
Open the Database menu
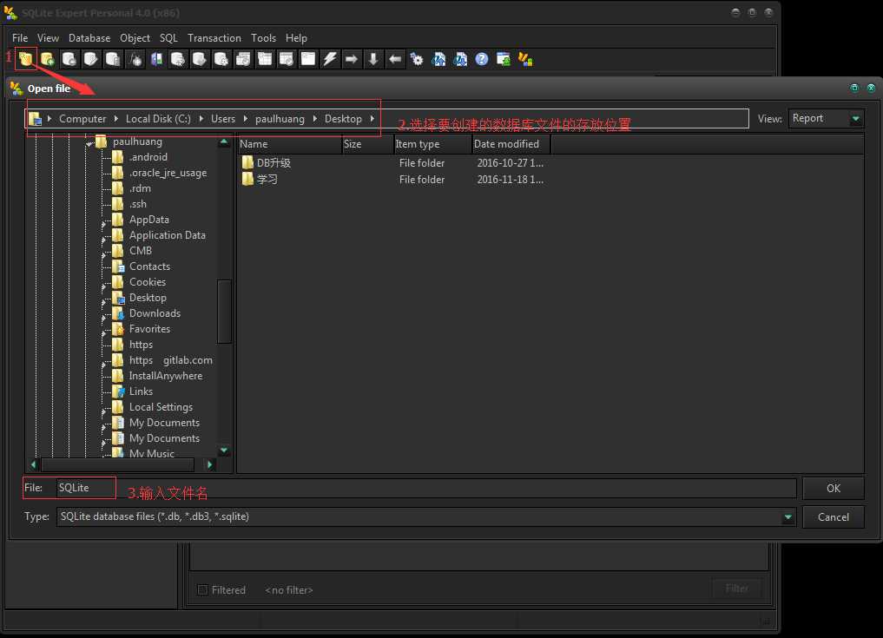89,37
